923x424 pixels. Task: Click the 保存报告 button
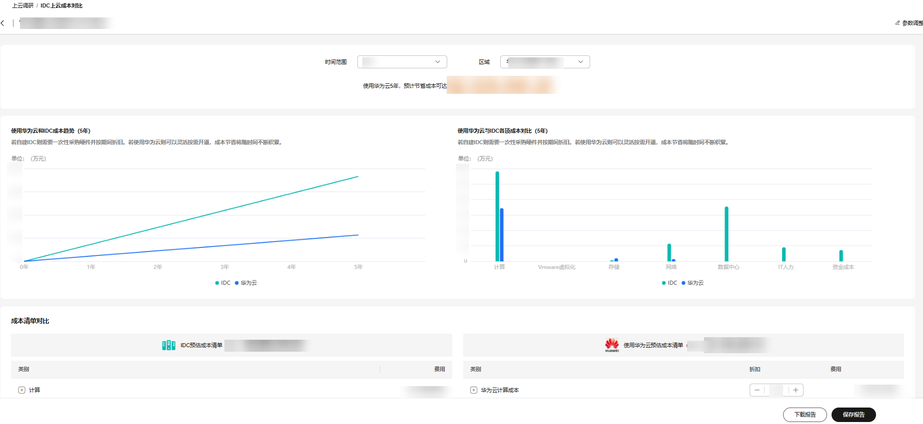854,415
